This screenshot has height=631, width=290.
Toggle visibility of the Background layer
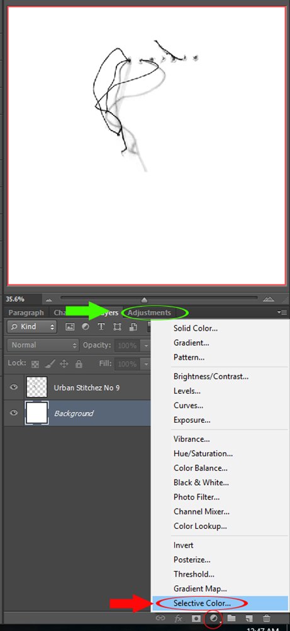coord(14,413)
